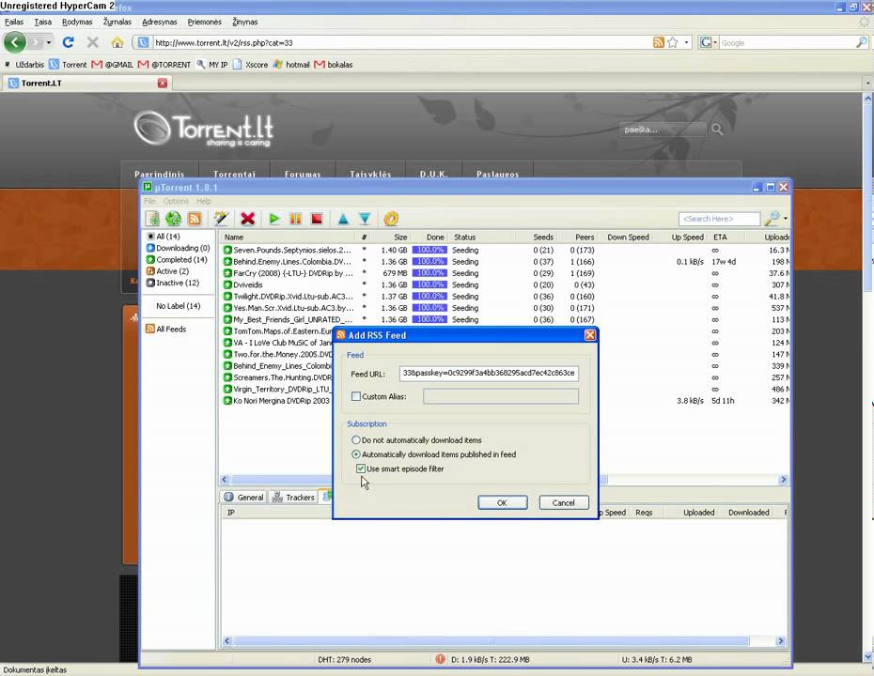874x676 pixels.
Task: Open Adresynas menu in Firefox
Action: pos(160,22)
